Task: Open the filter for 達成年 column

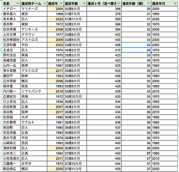Action: 61,4
